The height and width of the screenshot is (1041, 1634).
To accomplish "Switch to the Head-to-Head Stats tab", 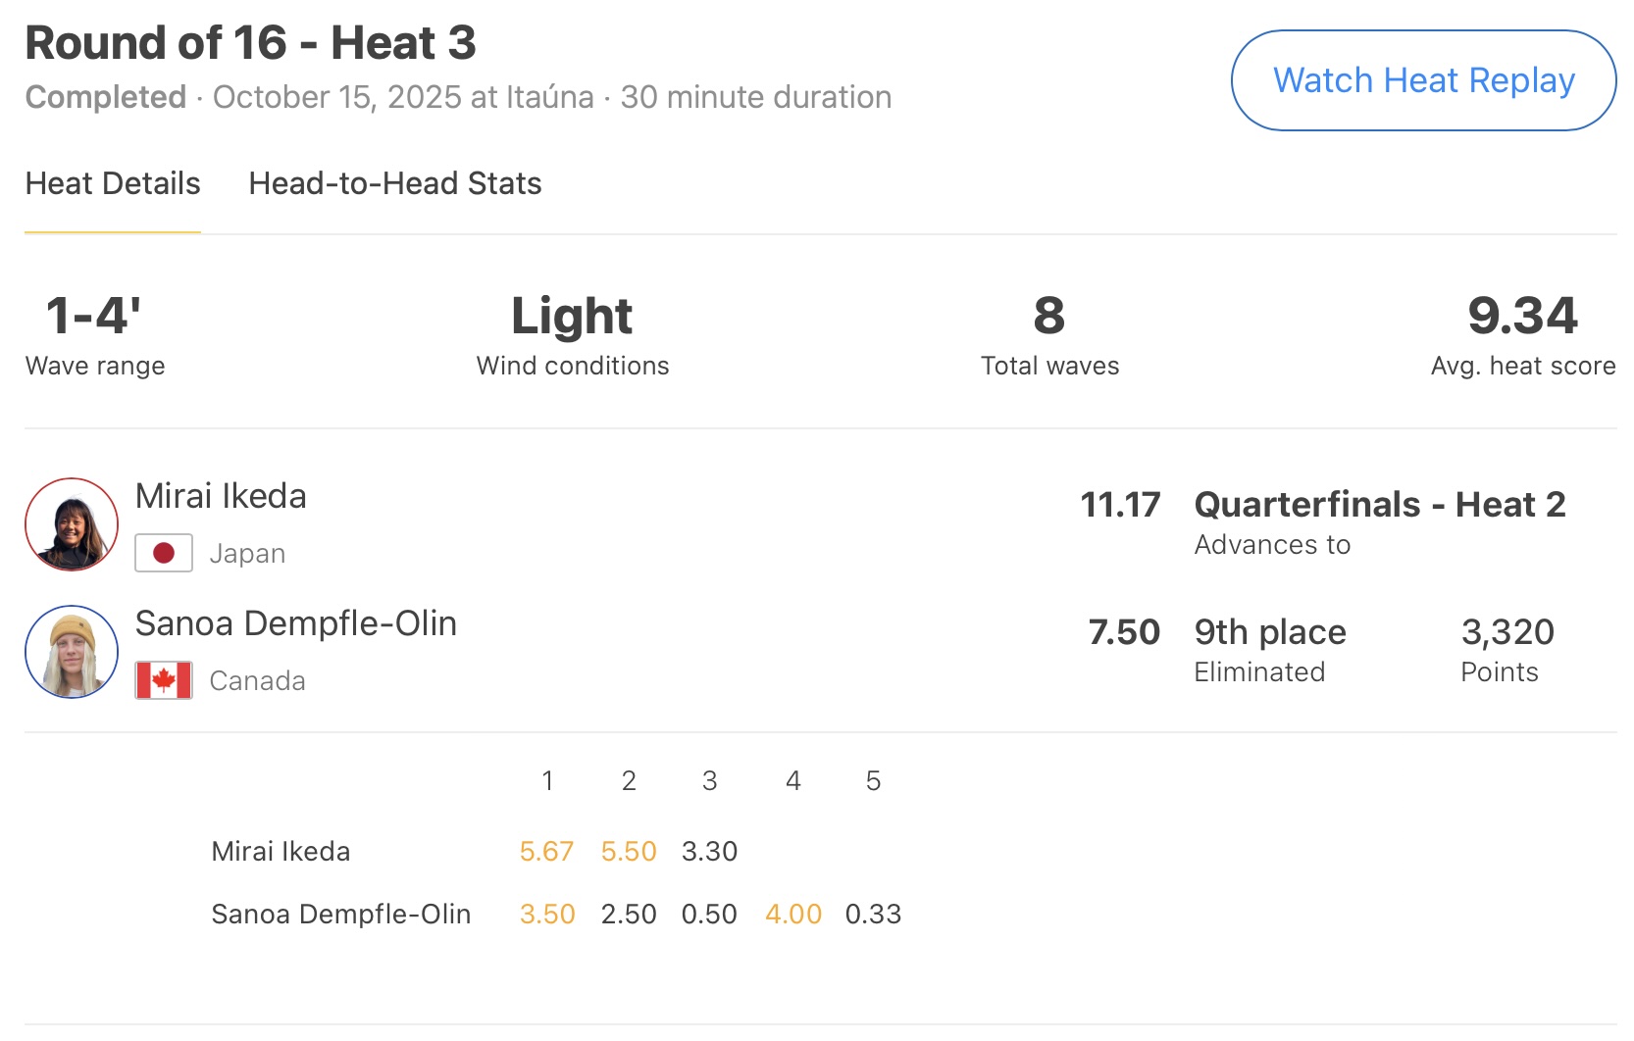I will point(394,183).
